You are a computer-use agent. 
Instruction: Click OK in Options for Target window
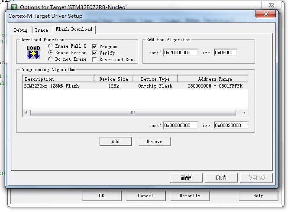point(102,196)
